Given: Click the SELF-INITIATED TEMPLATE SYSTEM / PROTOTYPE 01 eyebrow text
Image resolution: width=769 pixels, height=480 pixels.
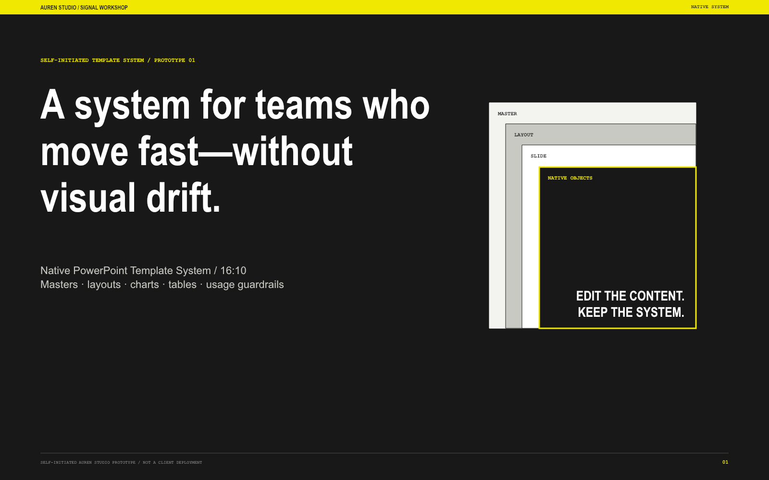Looking at the screenshot, I should point(118,60).
